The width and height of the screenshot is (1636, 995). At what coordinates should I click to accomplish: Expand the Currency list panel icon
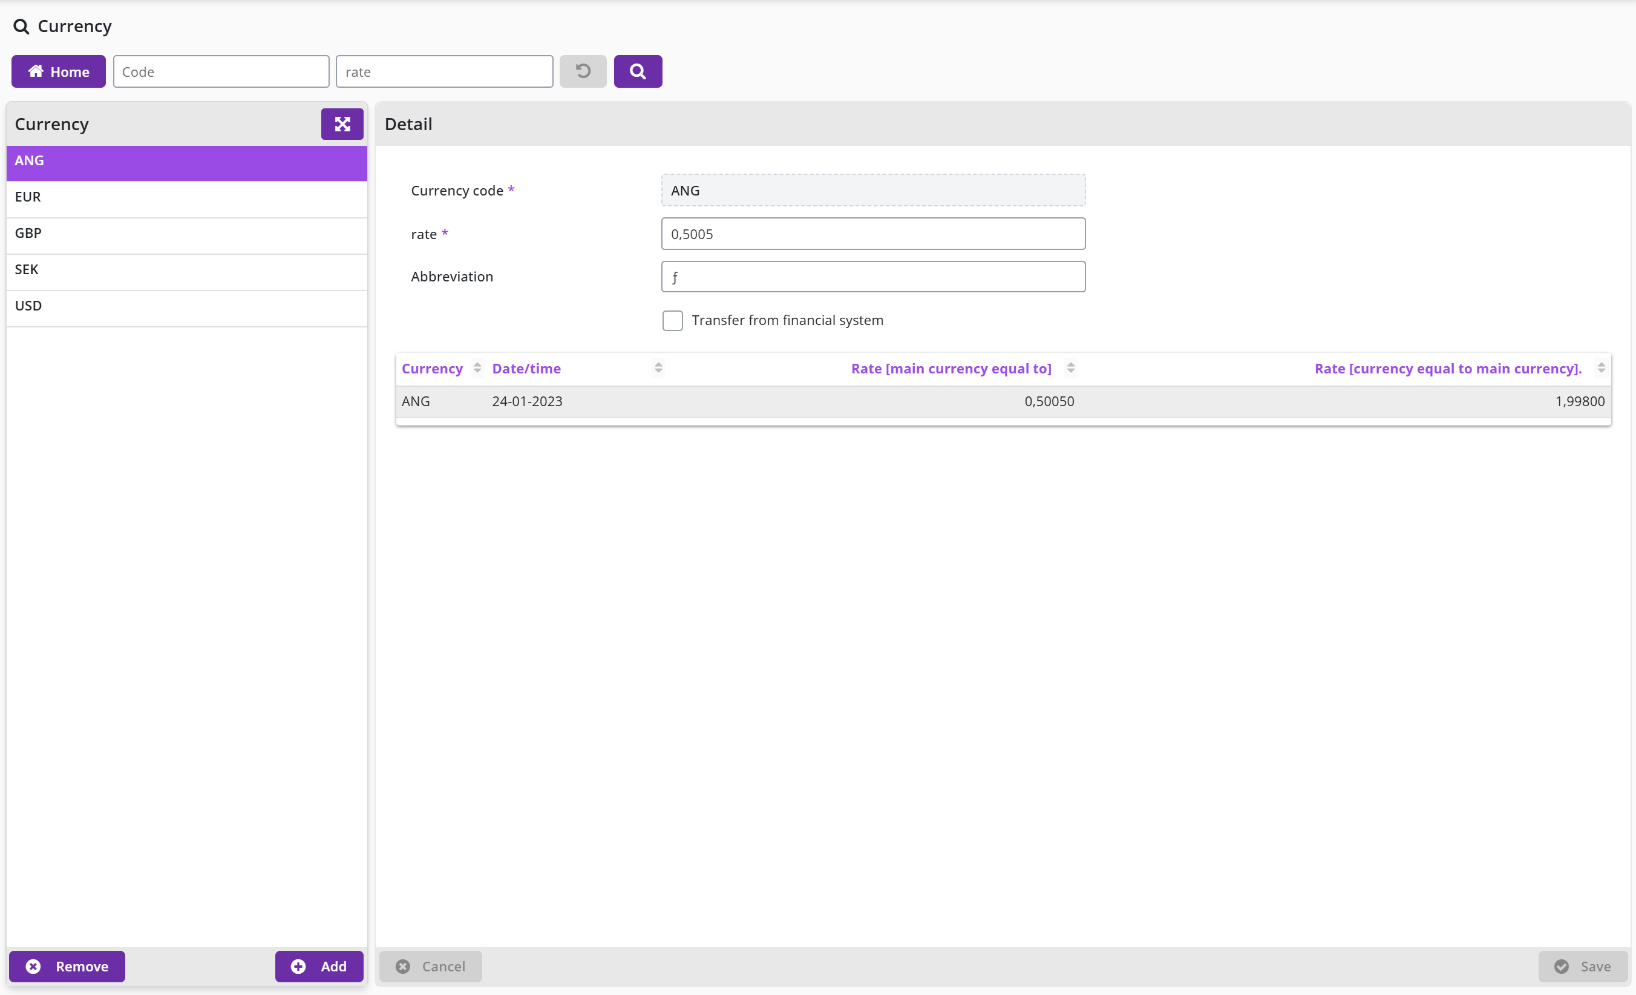point(342,124)
